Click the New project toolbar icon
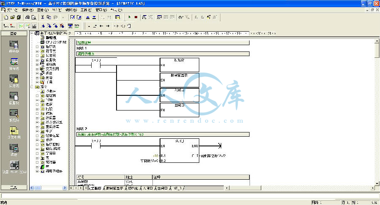The width and height of the screenshot is (380, 205). coord(6,17)
